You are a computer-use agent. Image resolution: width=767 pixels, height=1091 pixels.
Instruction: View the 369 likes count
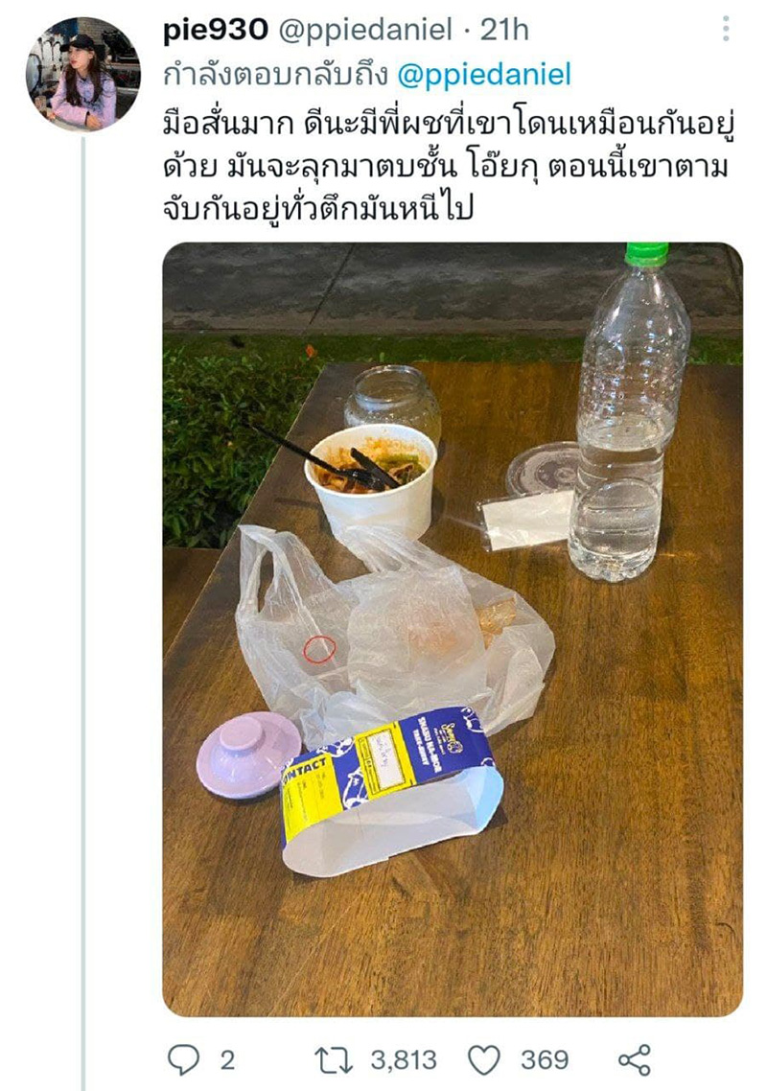click(545, 1060)
